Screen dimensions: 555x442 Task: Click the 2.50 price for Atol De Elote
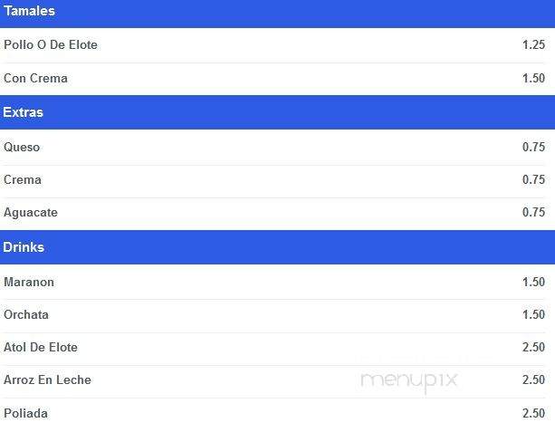[533, 348]
